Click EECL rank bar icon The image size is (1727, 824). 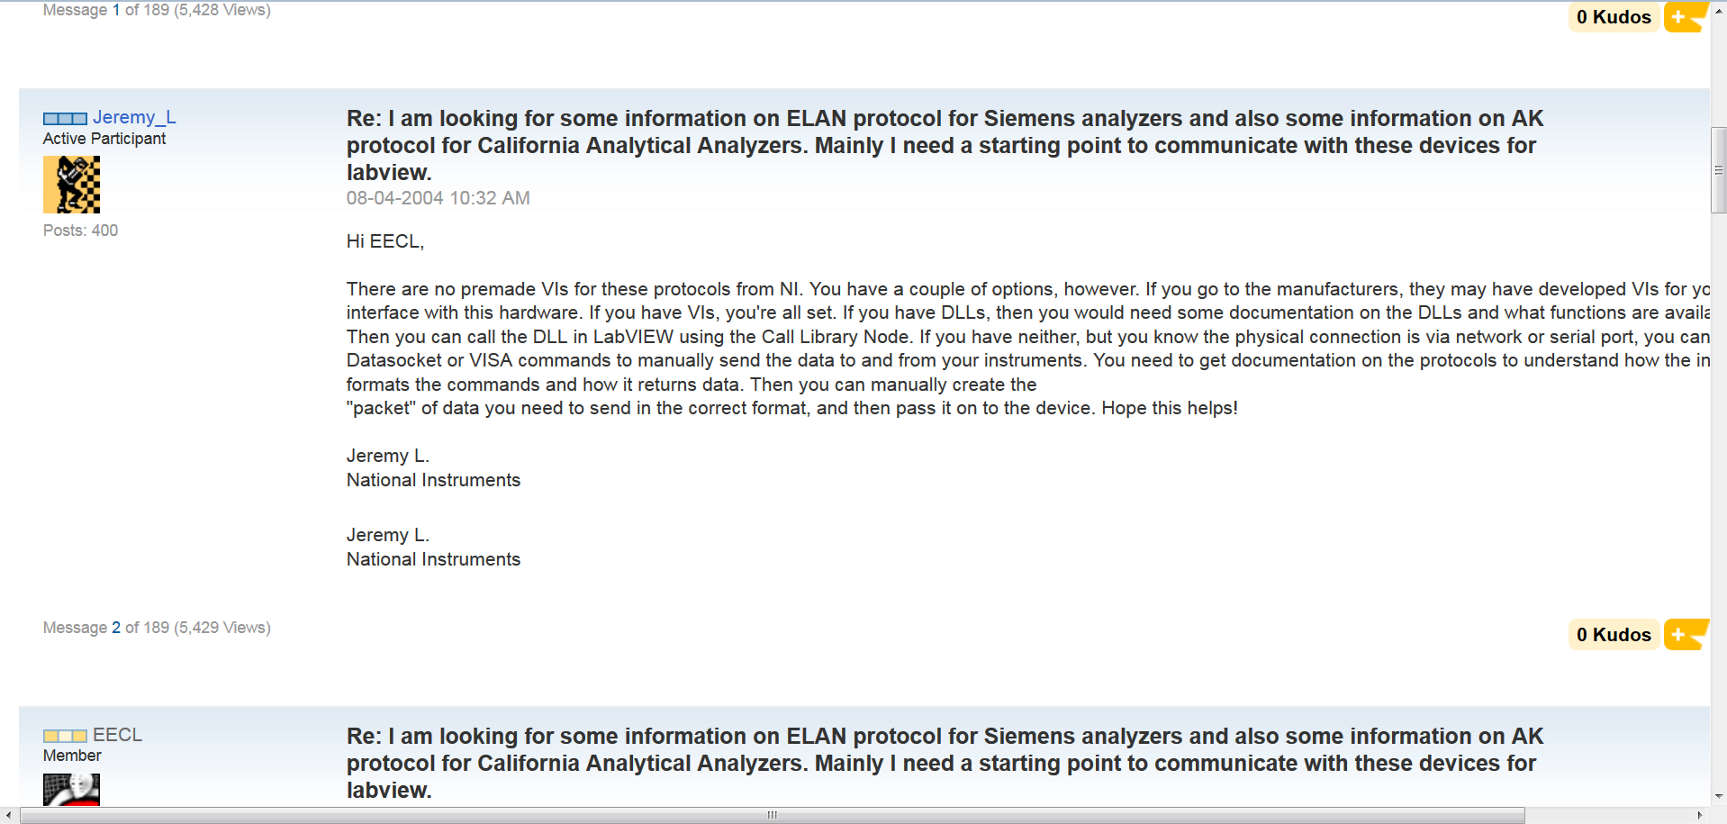[x=65, y=736]
